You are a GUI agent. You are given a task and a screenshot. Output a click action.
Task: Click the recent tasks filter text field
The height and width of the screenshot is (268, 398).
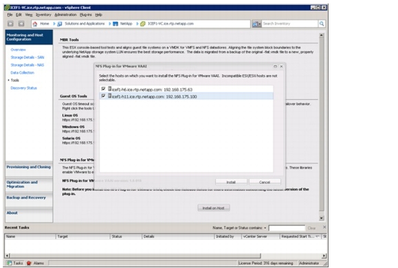pyautogui.click(x=287, y=228)
